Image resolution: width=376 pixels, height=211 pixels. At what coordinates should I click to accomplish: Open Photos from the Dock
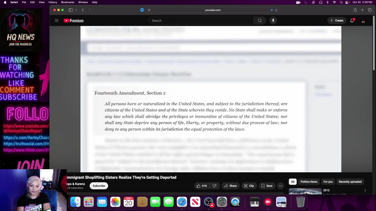(x=115, y=202)
